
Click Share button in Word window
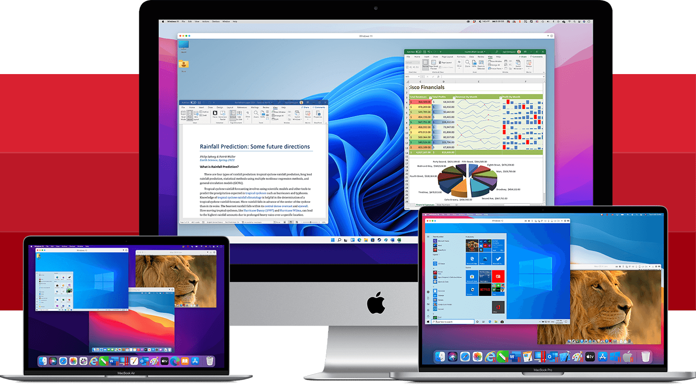pos(305,108)
